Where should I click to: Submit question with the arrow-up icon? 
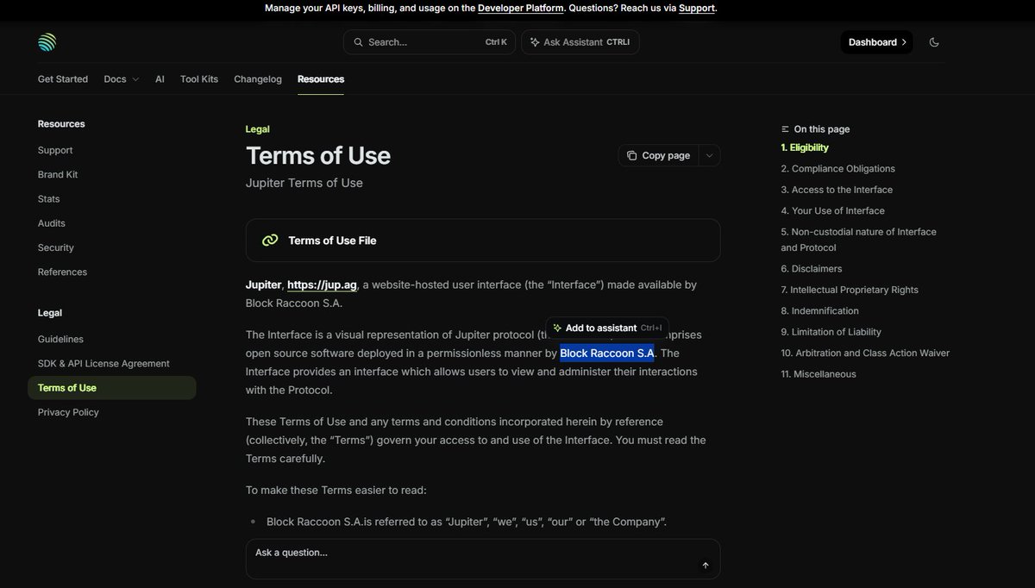(x=706, y=566)
